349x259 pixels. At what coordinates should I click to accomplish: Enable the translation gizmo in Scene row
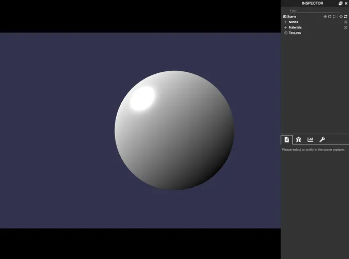325,17
